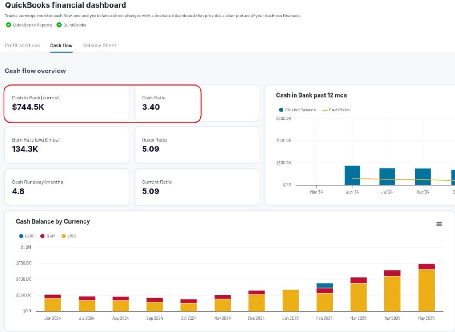Click the $744.5K cash value
Viewport: 455px width, 332px height.
click(28, 107)
